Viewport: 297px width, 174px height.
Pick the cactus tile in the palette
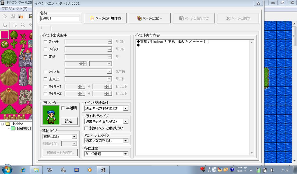click(x=14, y=44)
